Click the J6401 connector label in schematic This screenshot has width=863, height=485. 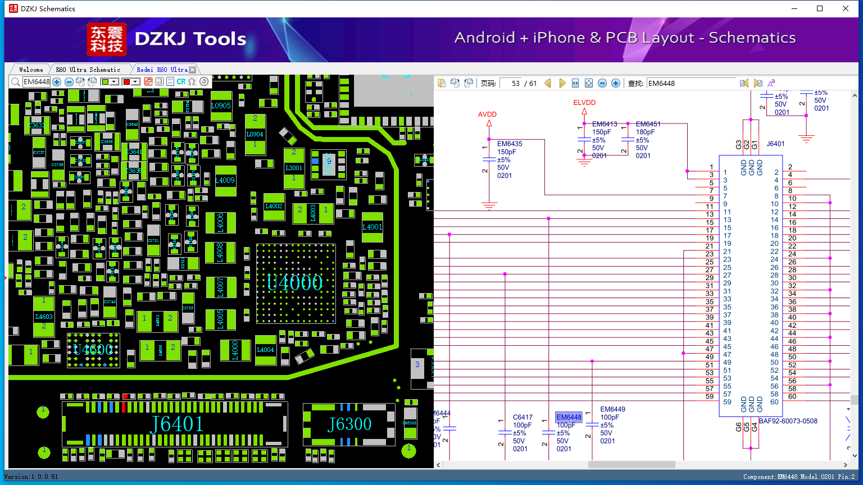775,144
